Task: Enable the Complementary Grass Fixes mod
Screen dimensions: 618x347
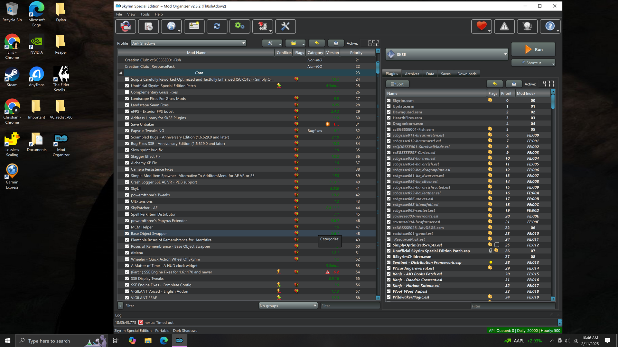Action: click(x=127, y=92)
